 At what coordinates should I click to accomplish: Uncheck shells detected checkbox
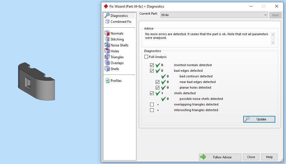152,93
